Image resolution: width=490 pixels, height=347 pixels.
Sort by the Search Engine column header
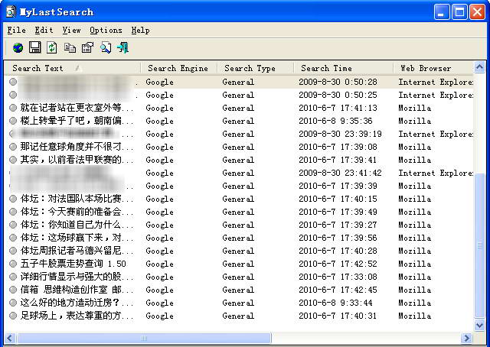tap(179, 68)
